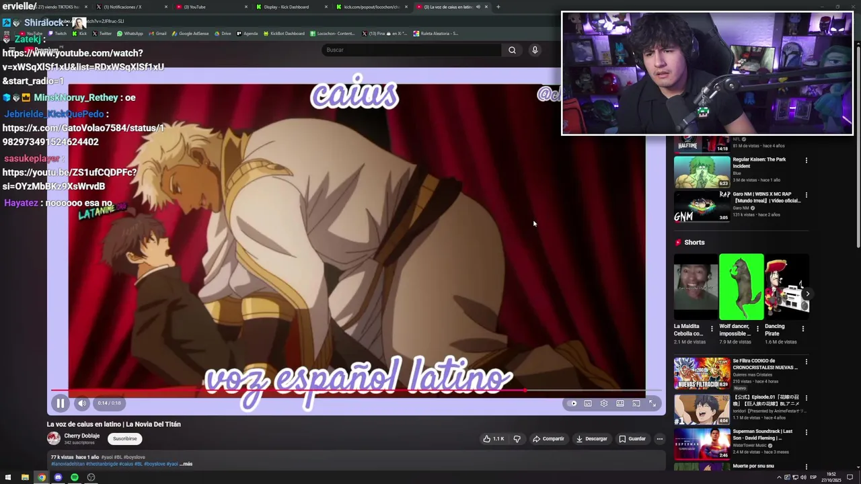Click the Descargar button

591,439
